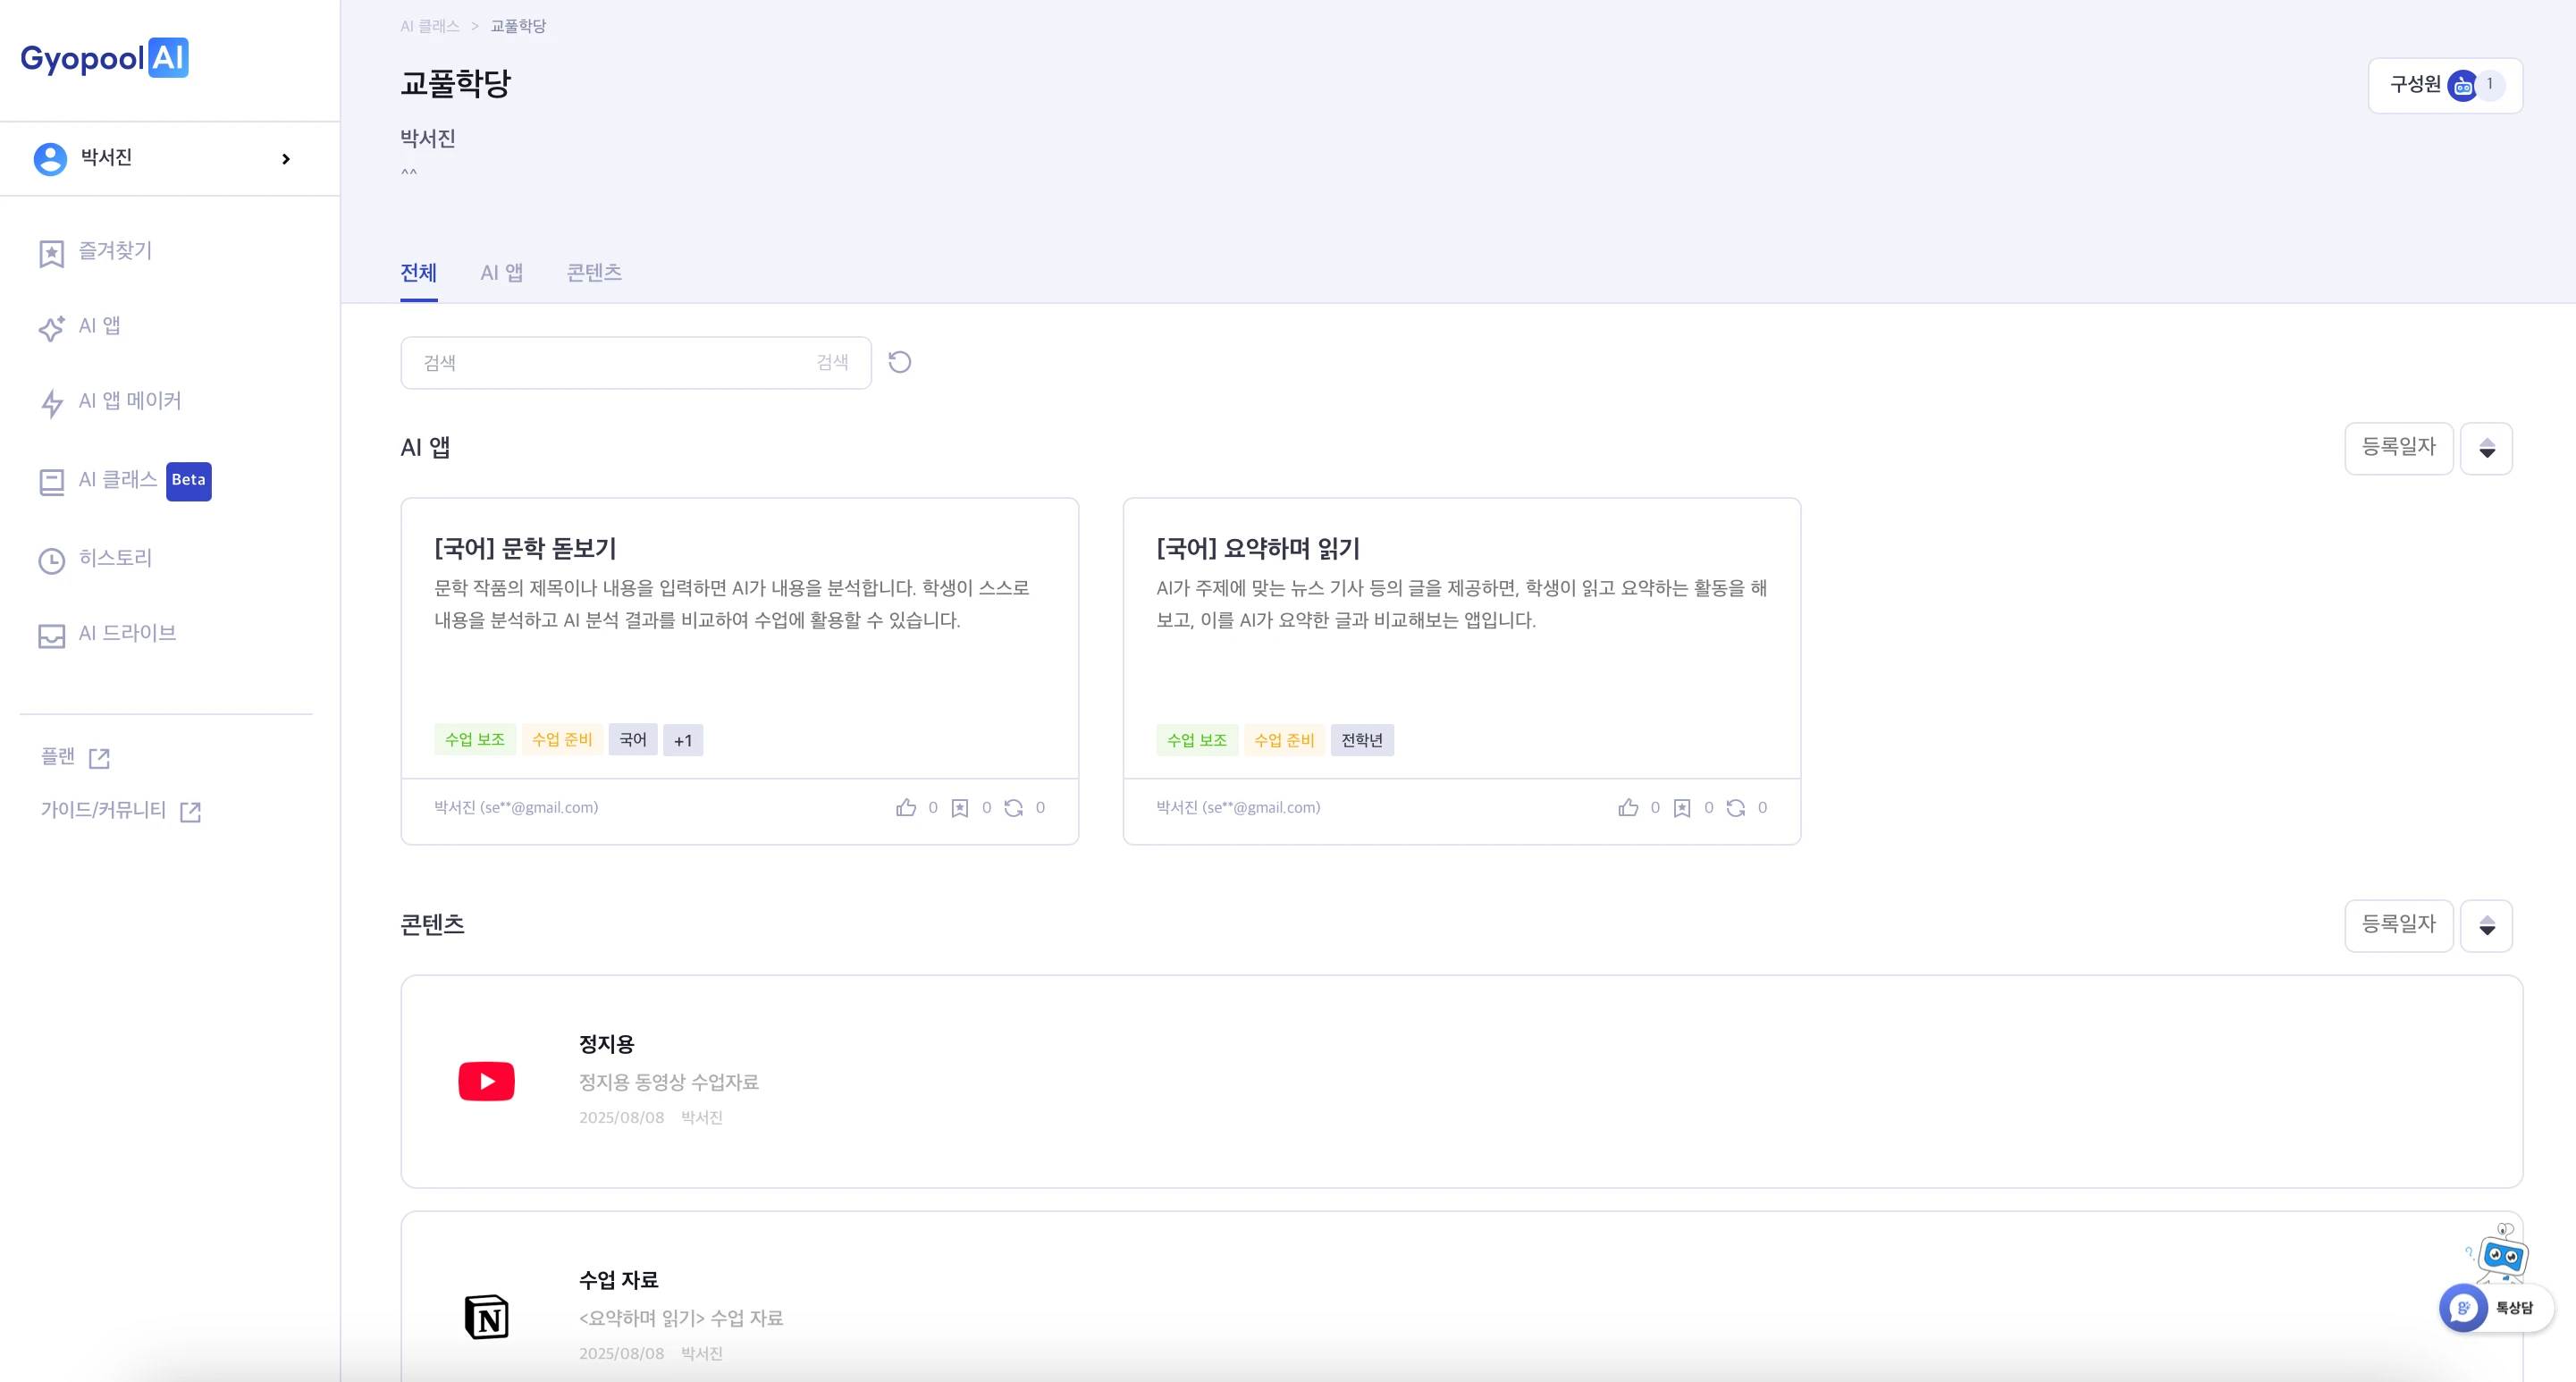
Task: Toggle sort order arrow for 콘텐츠 section
Action: (2486, 926)
